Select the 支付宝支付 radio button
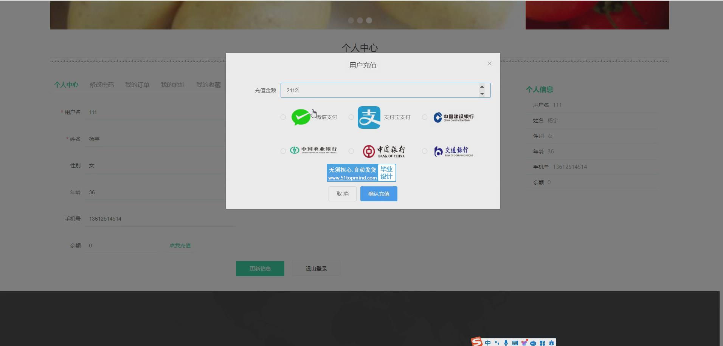 coord(351,117)
